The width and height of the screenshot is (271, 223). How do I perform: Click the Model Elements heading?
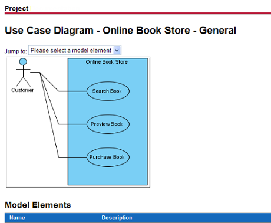(38, 205)
